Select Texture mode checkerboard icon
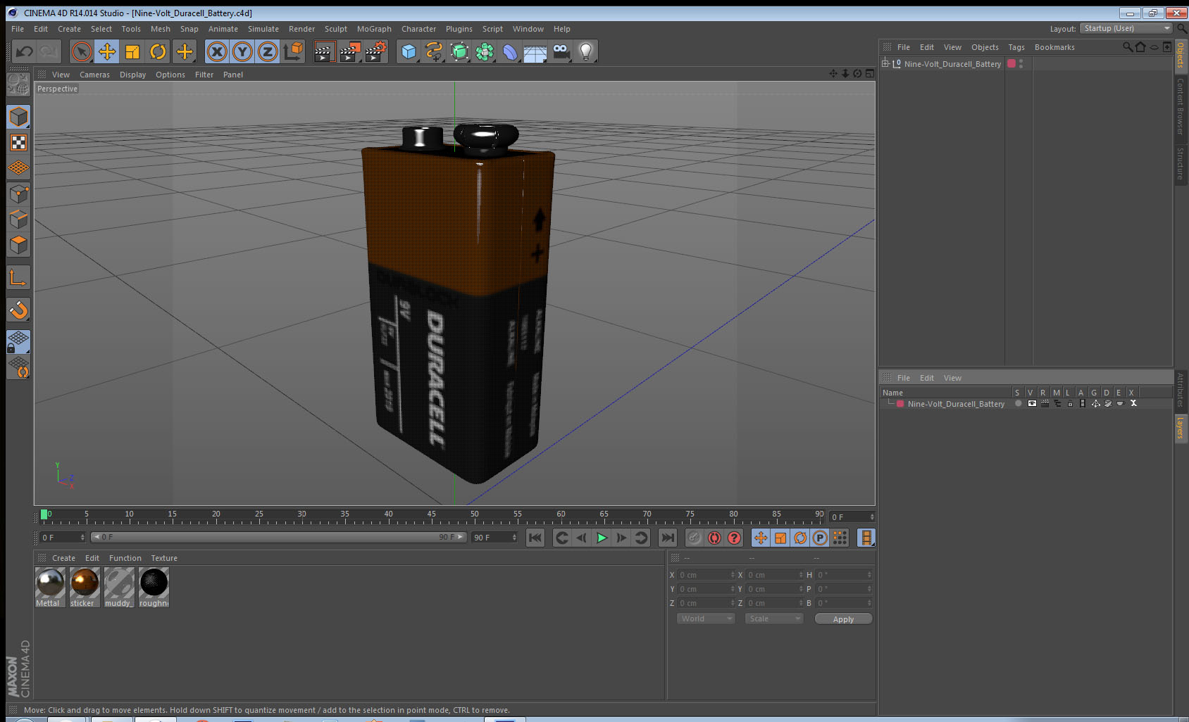The width and height of the screenshot is (1189, 722). coord(18,143)
